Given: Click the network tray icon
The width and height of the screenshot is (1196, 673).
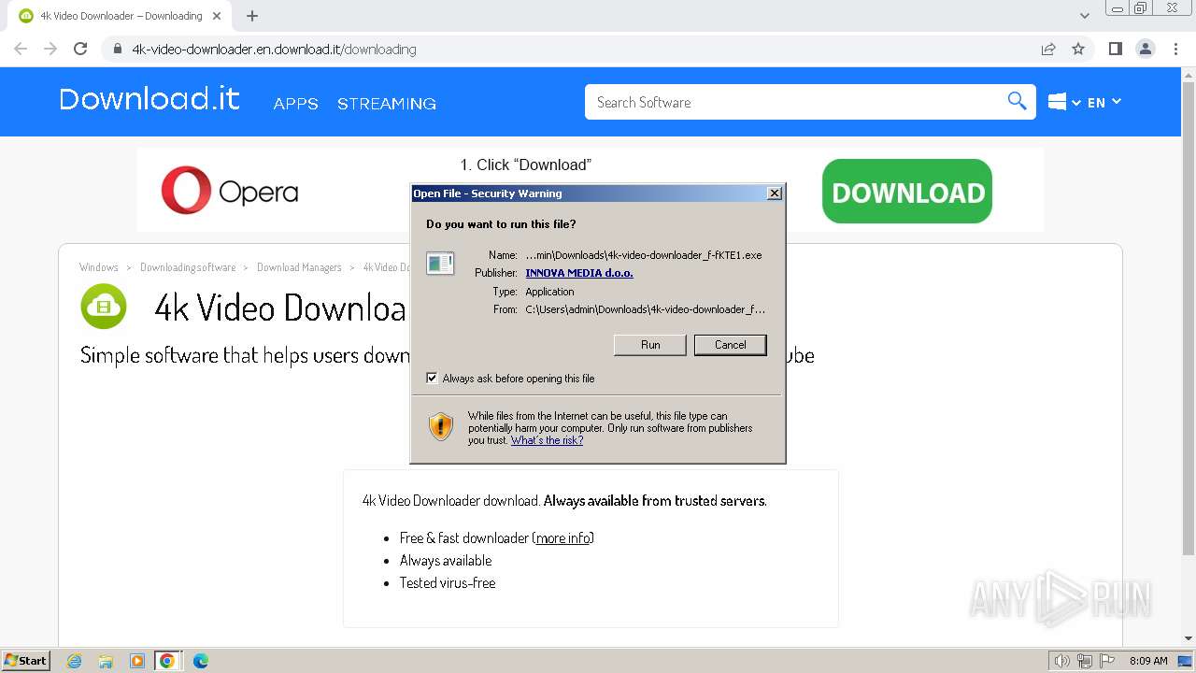Looking at the screenshot, I should coord(1085,661).
